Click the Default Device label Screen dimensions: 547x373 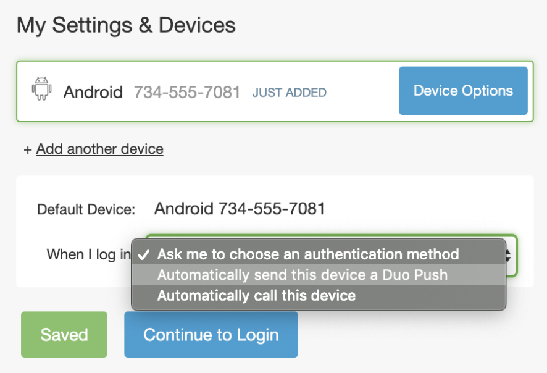[86, 209]
